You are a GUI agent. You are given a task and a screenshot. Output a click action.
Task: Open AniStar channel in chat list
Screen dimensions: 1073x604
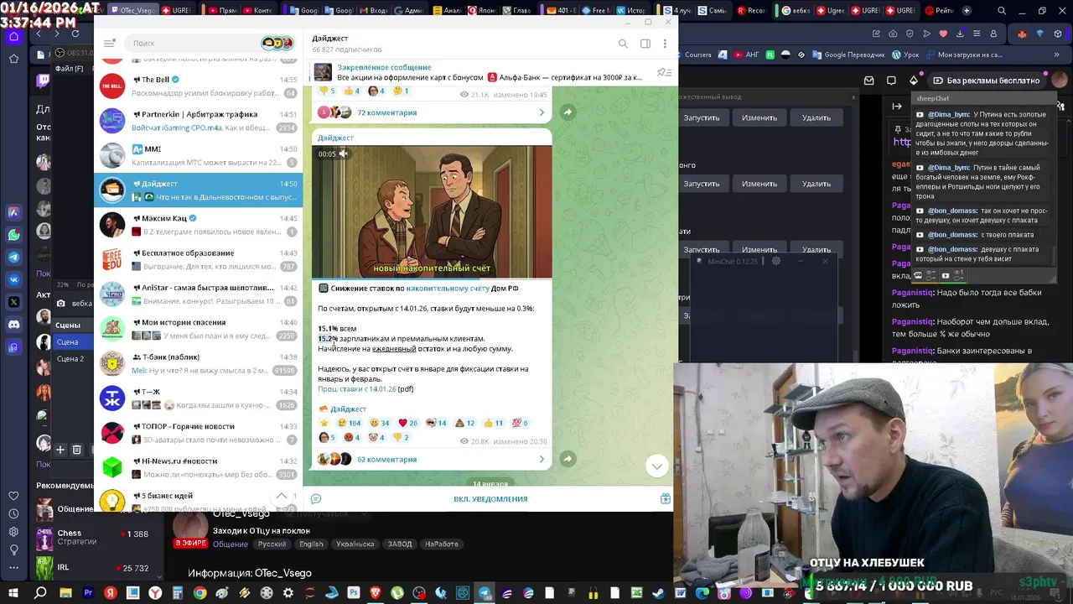coord(198,294)
